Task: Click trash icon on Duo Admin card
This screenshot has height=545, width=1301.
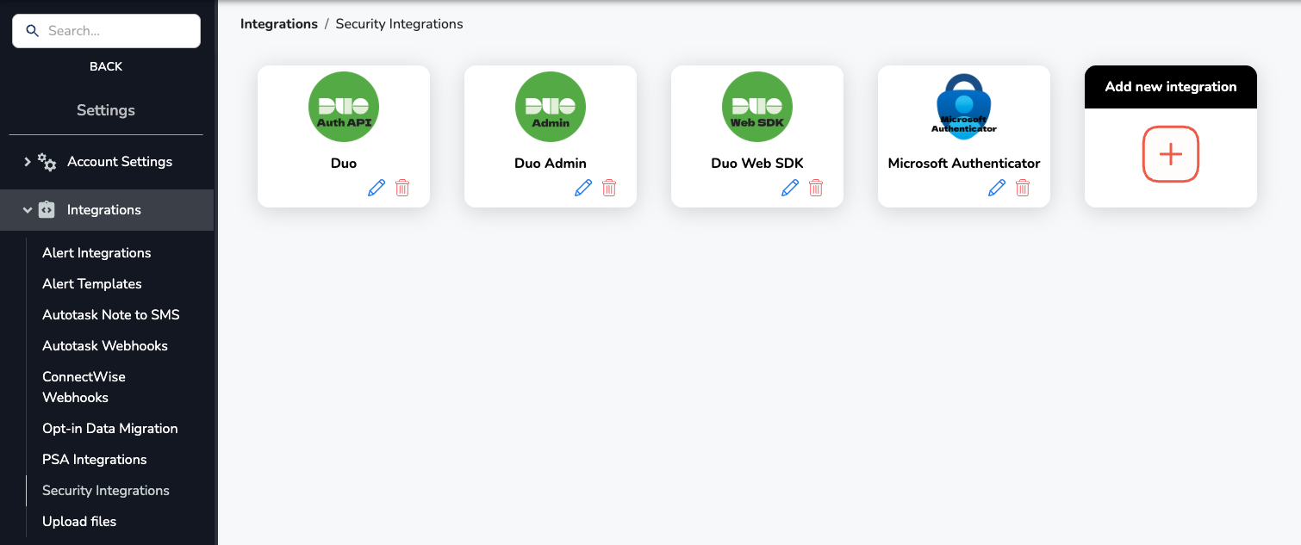Action: coord(609,188)
